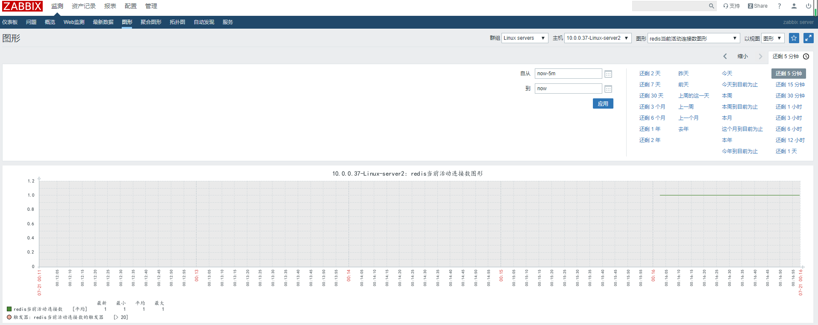The width and height of the screenshot is (818, 325).
Task: Select 昨天 time range
Action: coord(683,74)
